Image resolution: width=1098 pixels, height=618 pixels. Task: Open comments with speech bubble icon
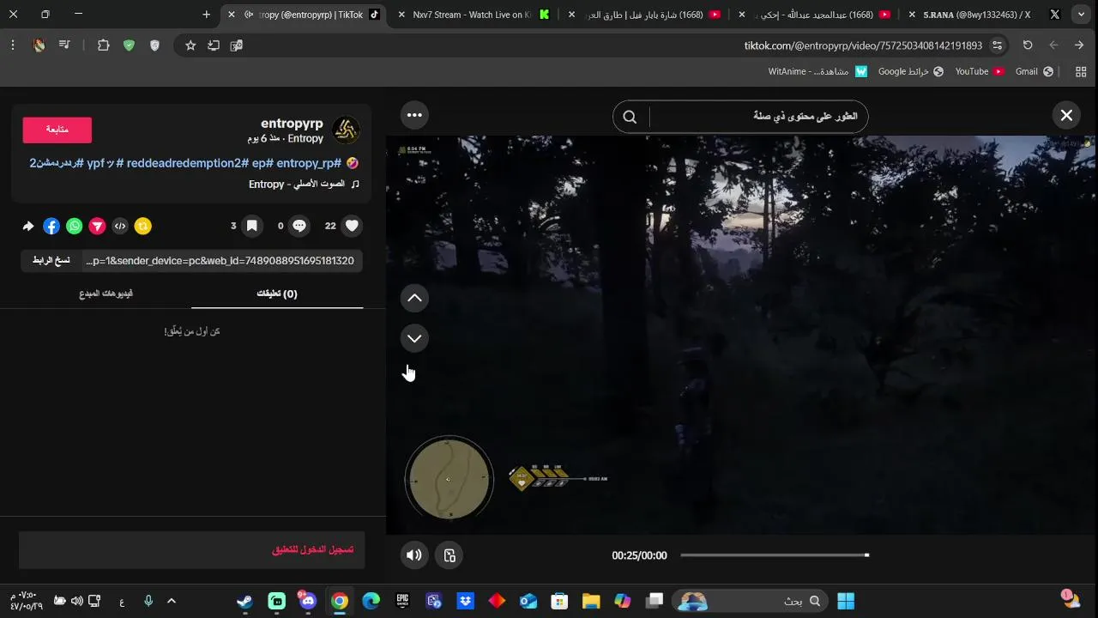[x=299, y=226]
